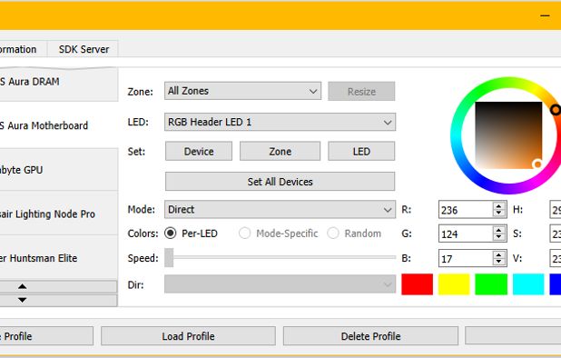Click the H value input field
The width and height of the screenshot is (561, 358).
[556, 210]
